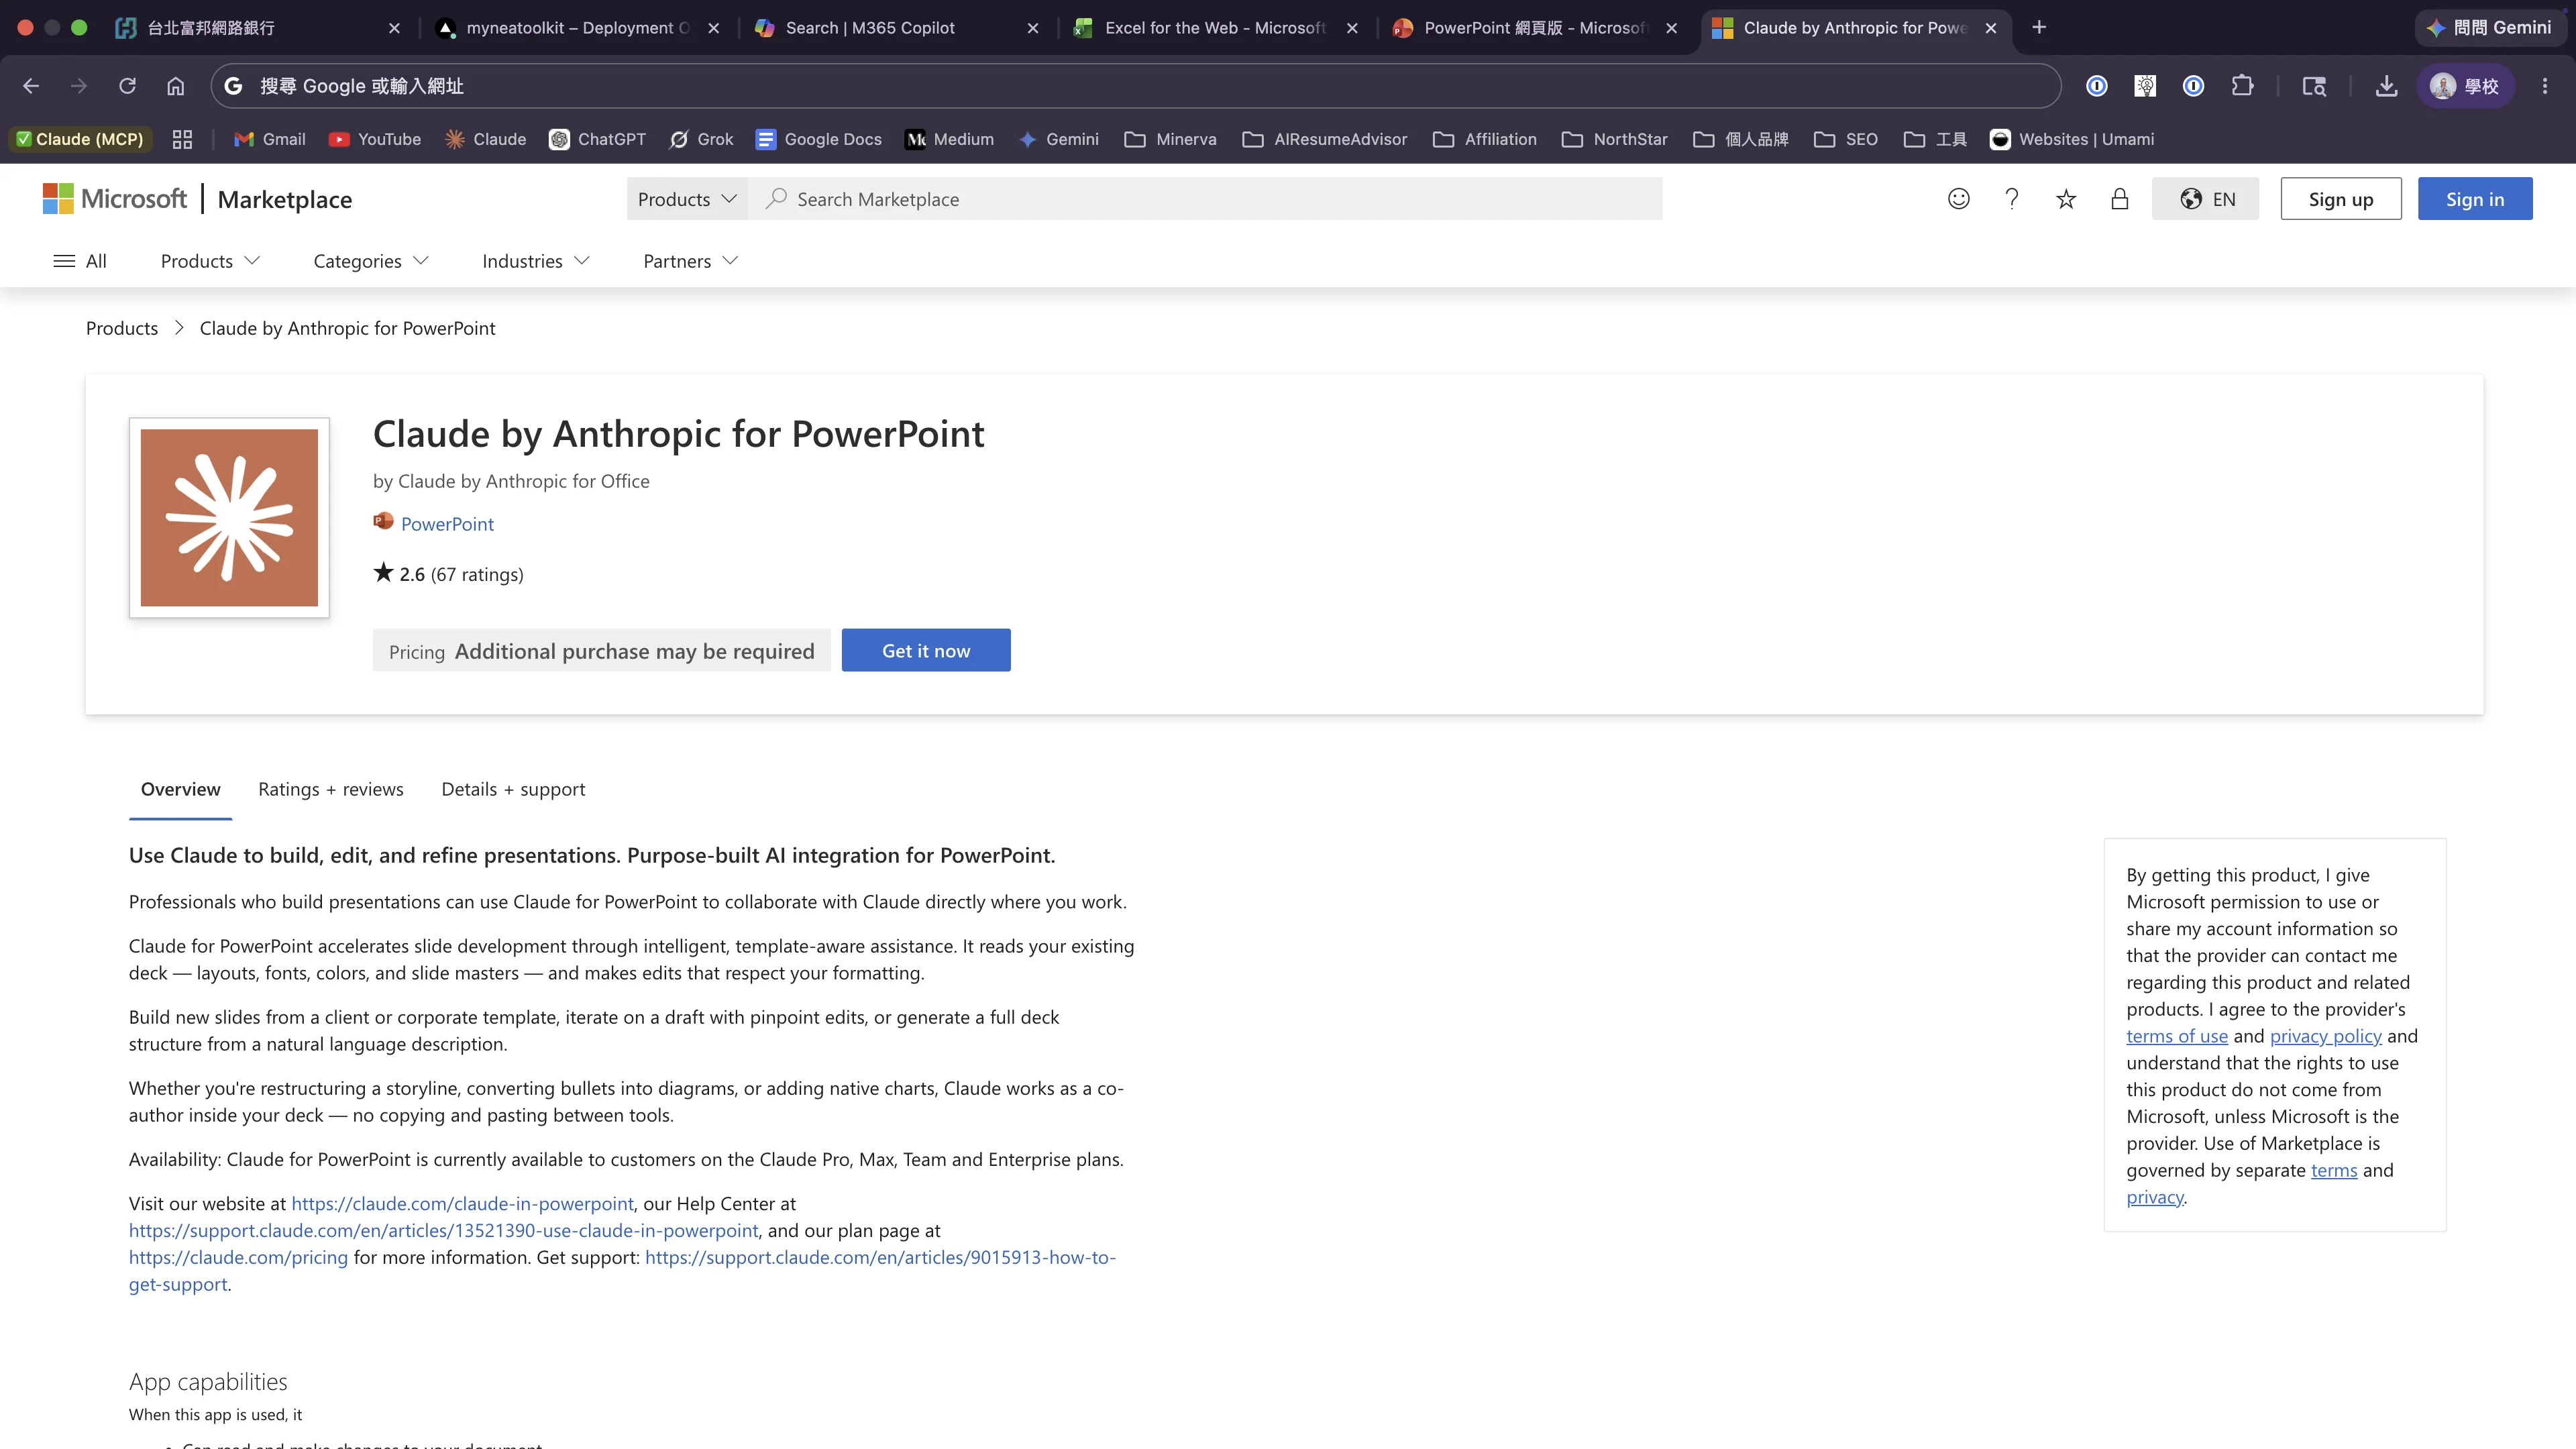Viewport: 2576px width, 1449px height.
Task: Click the Marketplace title link
Action: 285,199
